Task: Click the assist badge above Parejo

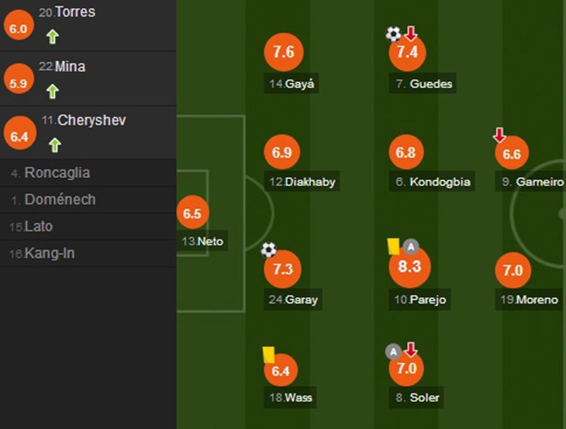Action: (411, 247)
